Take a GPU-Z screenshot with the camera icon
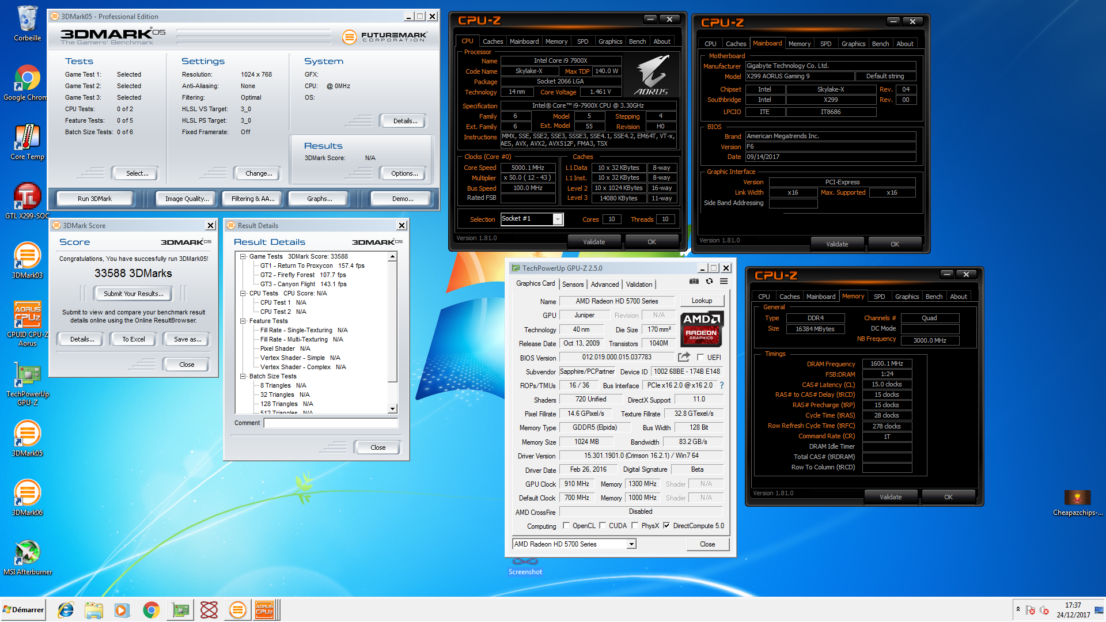The height and width of the screenshot is (622, 1106). coord(694,281)
